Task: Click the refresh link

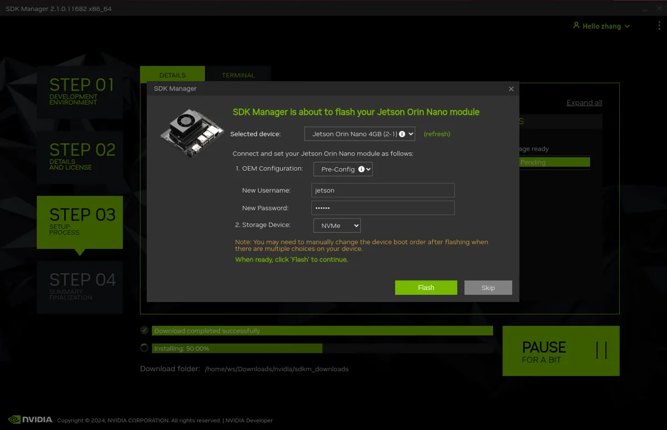Action: click(x=437, y=134)
